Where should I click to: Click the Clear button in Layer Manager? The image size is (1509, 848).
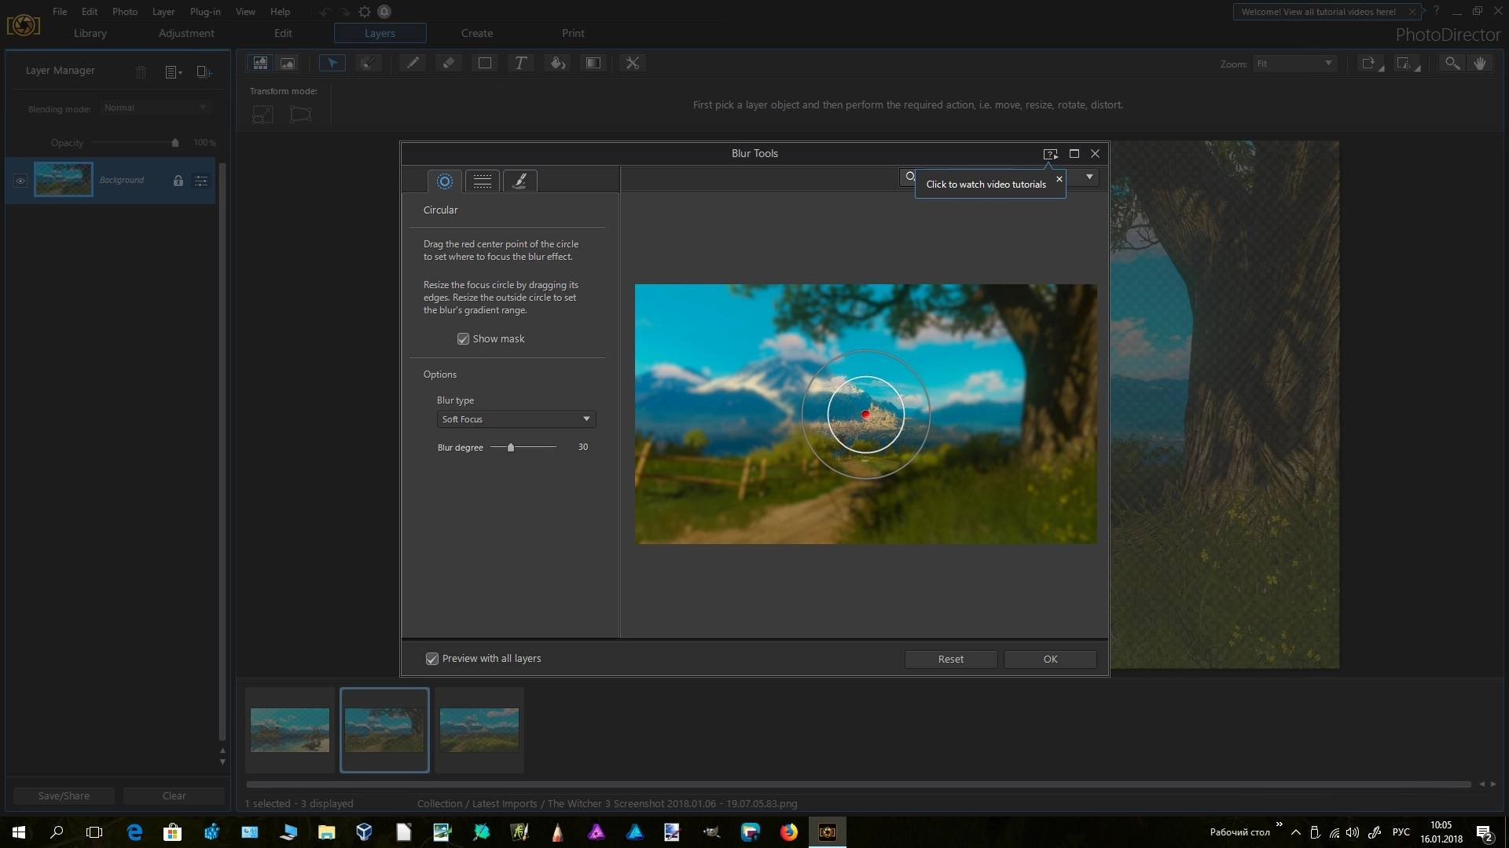174,796
